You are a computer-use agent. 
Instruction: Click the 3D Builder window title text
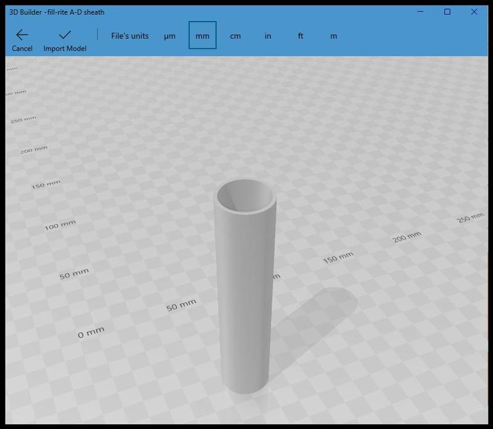[57, 12]
